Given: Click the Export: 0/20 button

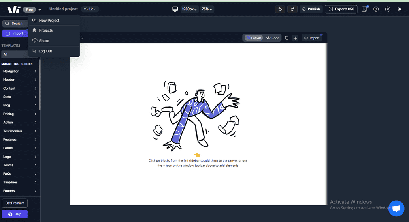Looking at the screenshot, I should click(341, 9).
